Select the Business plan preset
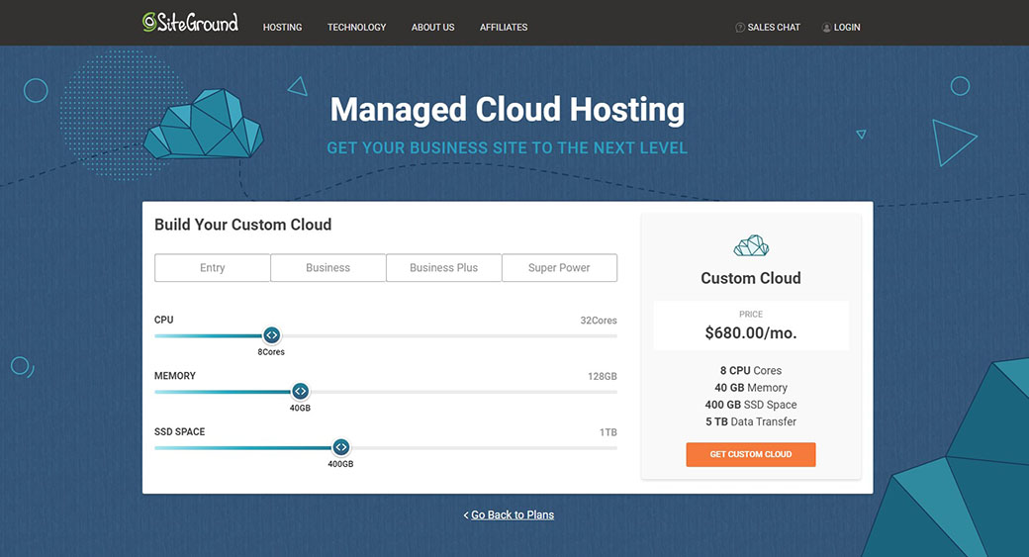The image size is (1029, 557). coord(327,268)
